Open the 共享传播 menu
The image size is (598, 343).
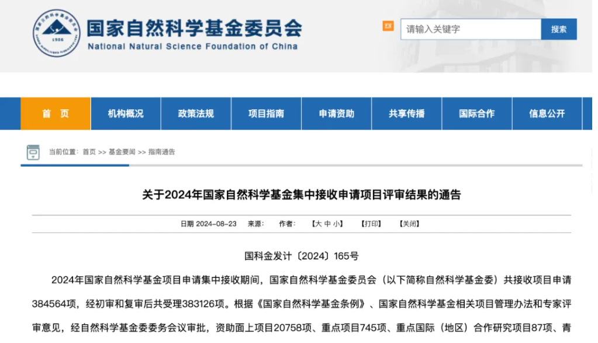click(406, 113)
